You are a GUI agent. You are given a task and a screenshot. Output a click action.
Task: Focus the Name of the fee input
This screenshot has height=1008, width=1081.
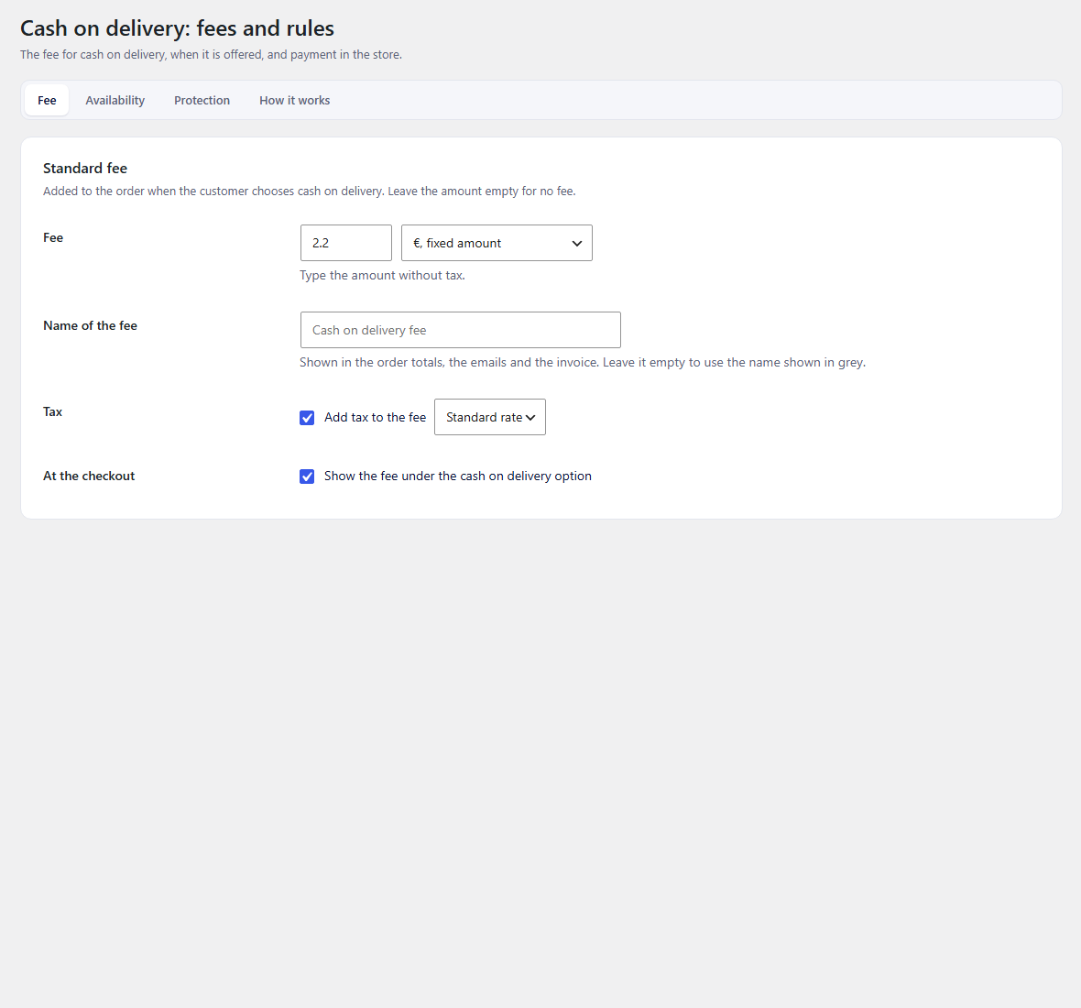pos(461,330)
